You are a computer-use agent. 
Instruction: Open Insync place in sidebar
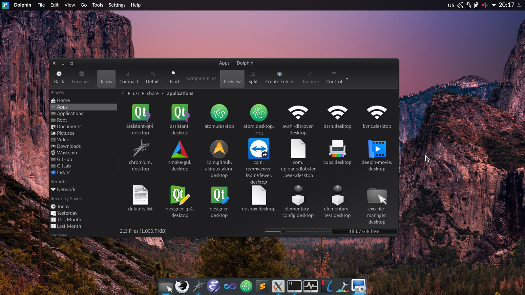83,172
